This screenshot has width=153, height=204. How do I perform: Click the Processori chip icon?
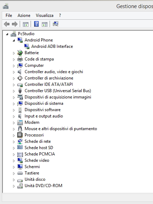tap(20, 135)
